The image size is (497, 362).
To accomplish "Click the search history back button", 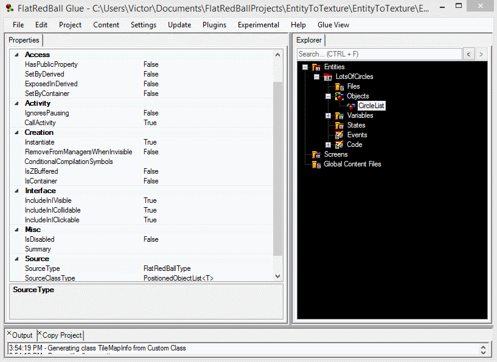I will pos(468,53).
